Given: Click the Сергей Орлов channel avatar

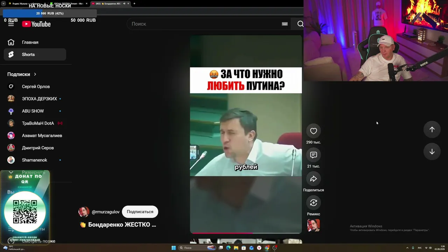Looking at the screenshot, I should [x=11, y=86].
